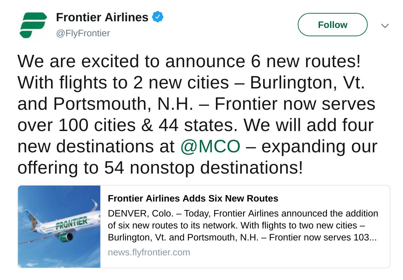The width and height of the screenshot is (403, 280).
Task: Click the blue verified badge checkmark
Action: pyautogui.click(x=158, y=17)
